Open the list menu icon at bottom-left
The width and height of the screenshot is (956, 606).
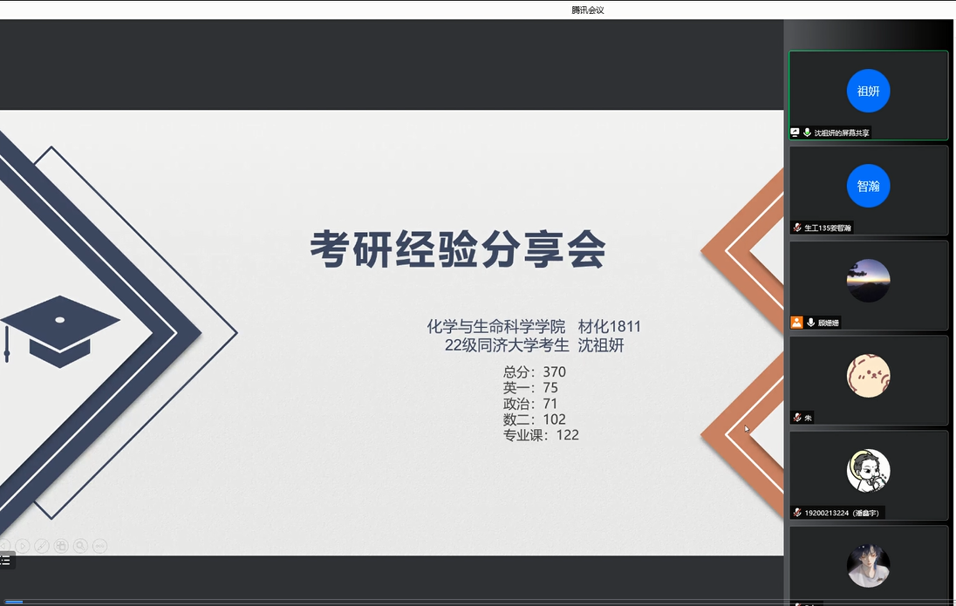[5, 561]
